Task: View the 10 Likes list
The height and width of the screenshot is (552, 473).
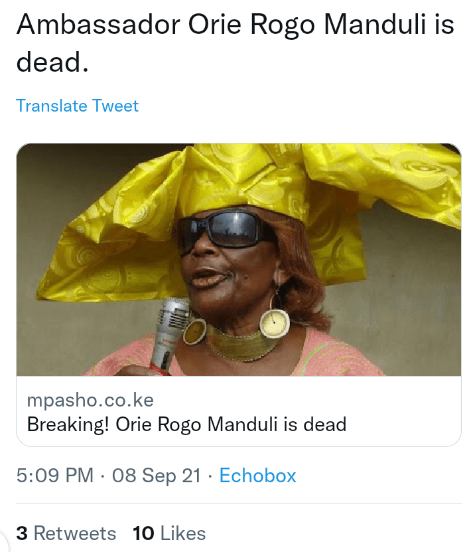Action: coord(169,533)
